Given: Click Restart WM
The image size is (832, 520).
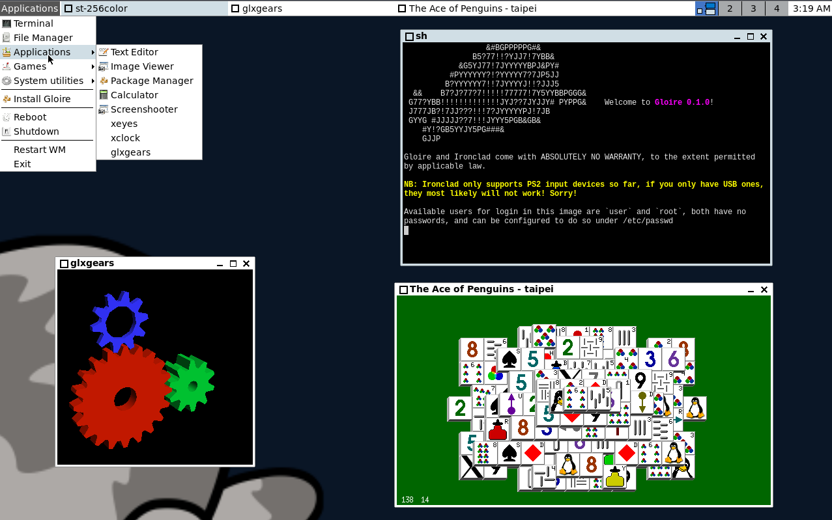Looking at the screenshot, I should (40, 149).
